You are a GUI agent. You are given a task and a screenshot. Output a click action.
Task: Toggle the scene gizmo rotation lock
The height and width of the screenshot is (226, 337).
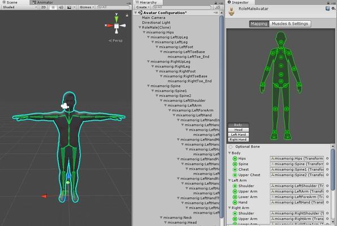(x=127, y=15)
